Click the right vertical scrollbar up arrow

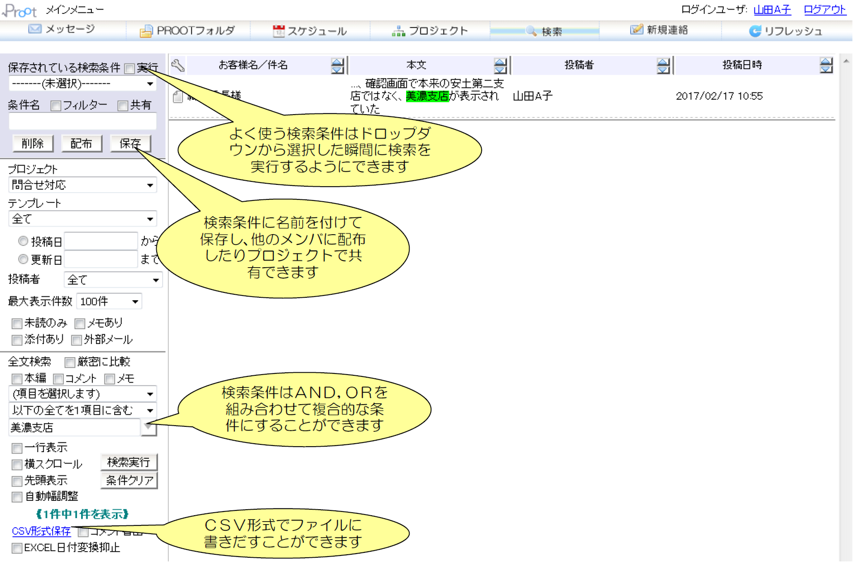(846, 61)
